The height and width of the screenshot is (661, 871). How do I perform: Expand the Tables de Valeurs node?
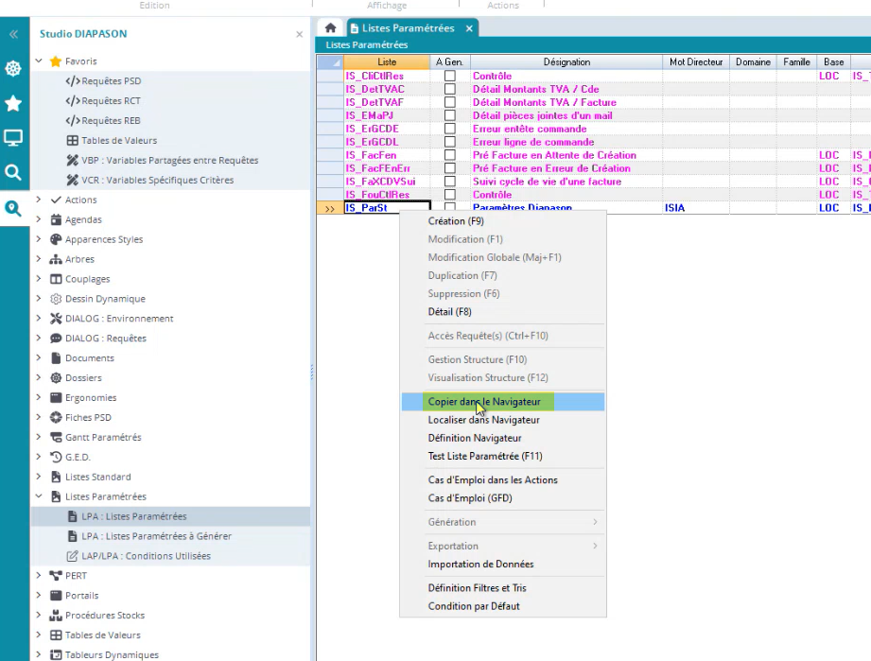(39, 635)
